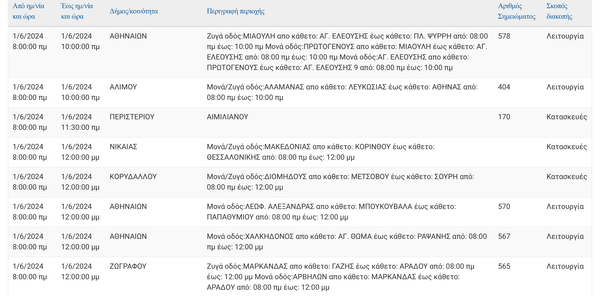Select the Κατασκευές purpose in the ΝΙΚΑΙΑΣ row
601x296 pixels.
(566, 147)
